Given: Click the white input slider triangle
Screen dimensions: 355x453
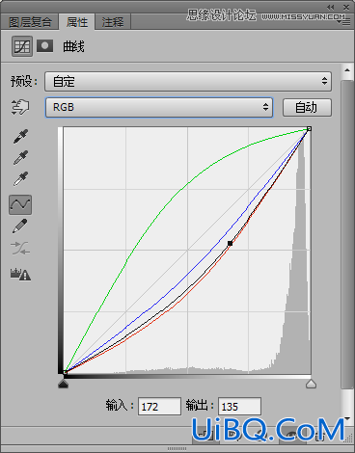Looking at the screenshot, I should point(311,384).
